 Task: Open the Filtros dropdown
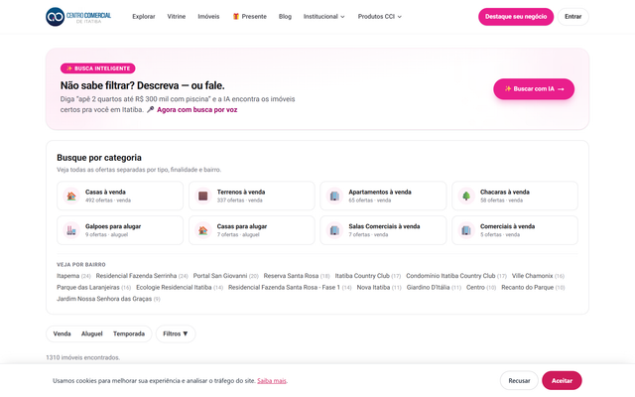pyautogui.click(x=176, y=333)
